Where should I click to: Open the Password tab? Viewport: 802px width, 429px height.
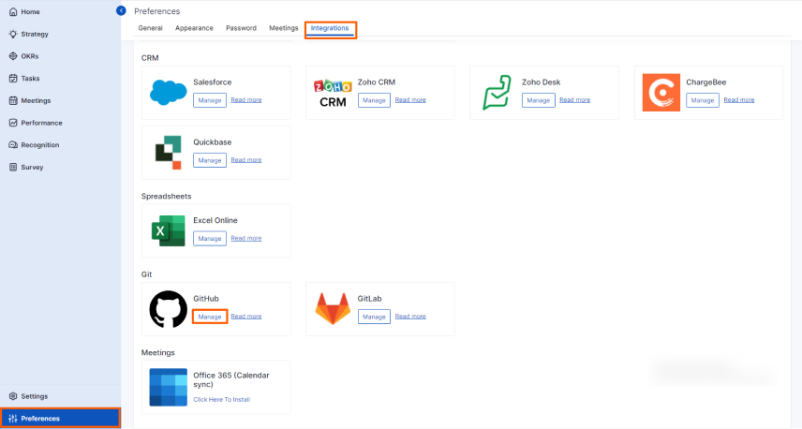[x=242, y=28]
